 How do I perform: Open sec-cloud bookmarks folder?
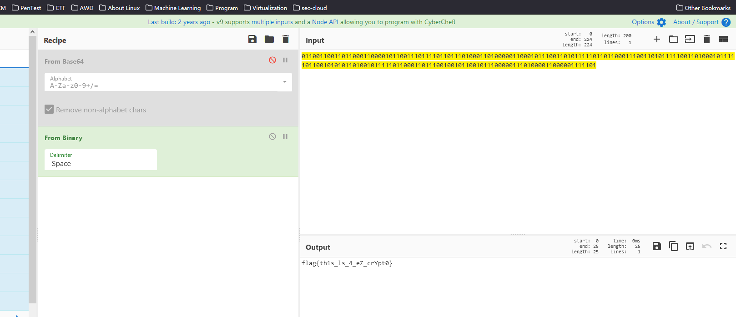pos(310,8)
